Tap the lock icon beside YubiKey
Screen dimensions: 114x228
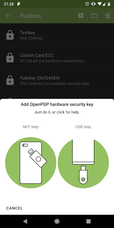[10, 80]
